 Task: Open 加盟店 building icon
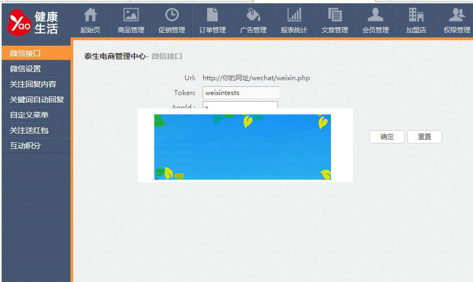tap(416, 15)
